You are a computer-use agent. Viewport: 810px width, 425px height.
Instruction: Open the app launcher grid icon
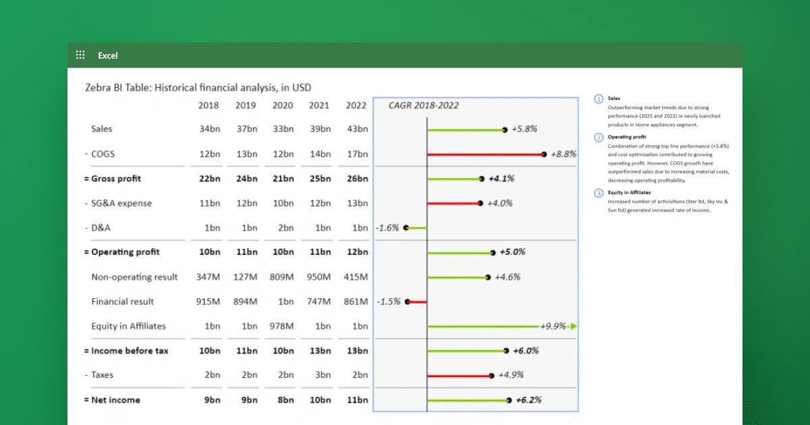80,55
